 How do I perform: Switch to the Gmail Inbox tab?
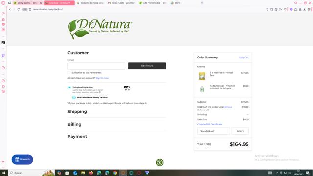point(122,3)
